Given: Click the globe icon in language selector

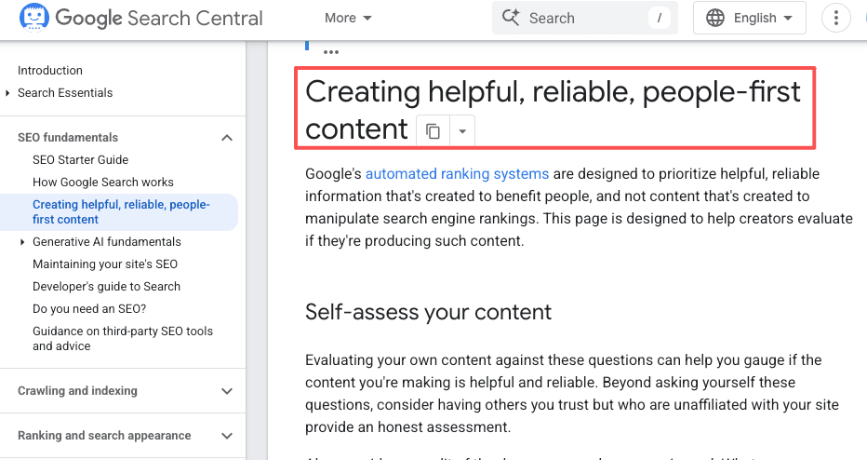Looking at the screenshot, I should (715, 18).
